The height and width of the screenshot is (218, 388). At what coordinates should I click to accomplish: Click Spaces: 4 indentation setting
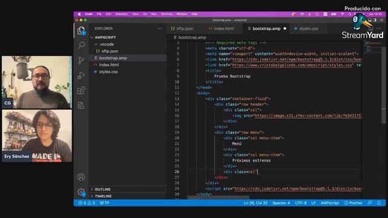(x=281, y=203)
